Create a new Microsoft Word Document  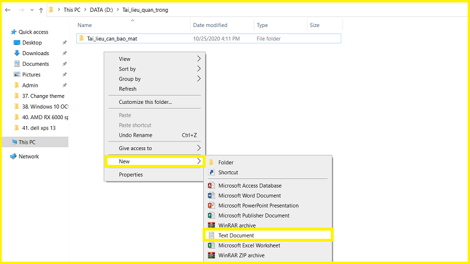[x=268, y=196]
